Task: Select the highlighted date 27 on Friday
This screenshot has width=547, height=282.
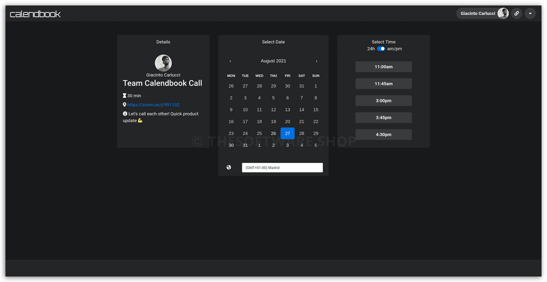Action: click(x=288, y=133)
